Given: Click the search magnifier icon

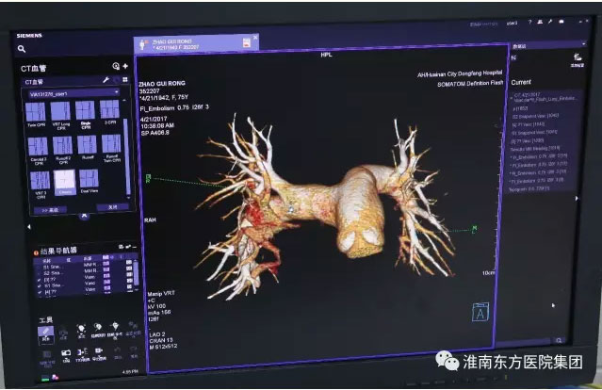Looking at the screenshot, I should click(22, 49).
